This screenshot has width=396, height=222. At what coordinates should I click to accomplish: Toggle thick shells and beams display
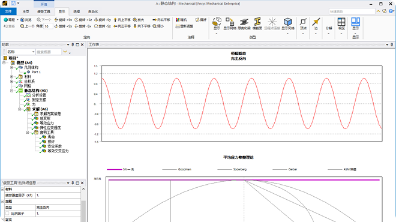point(244,24)
